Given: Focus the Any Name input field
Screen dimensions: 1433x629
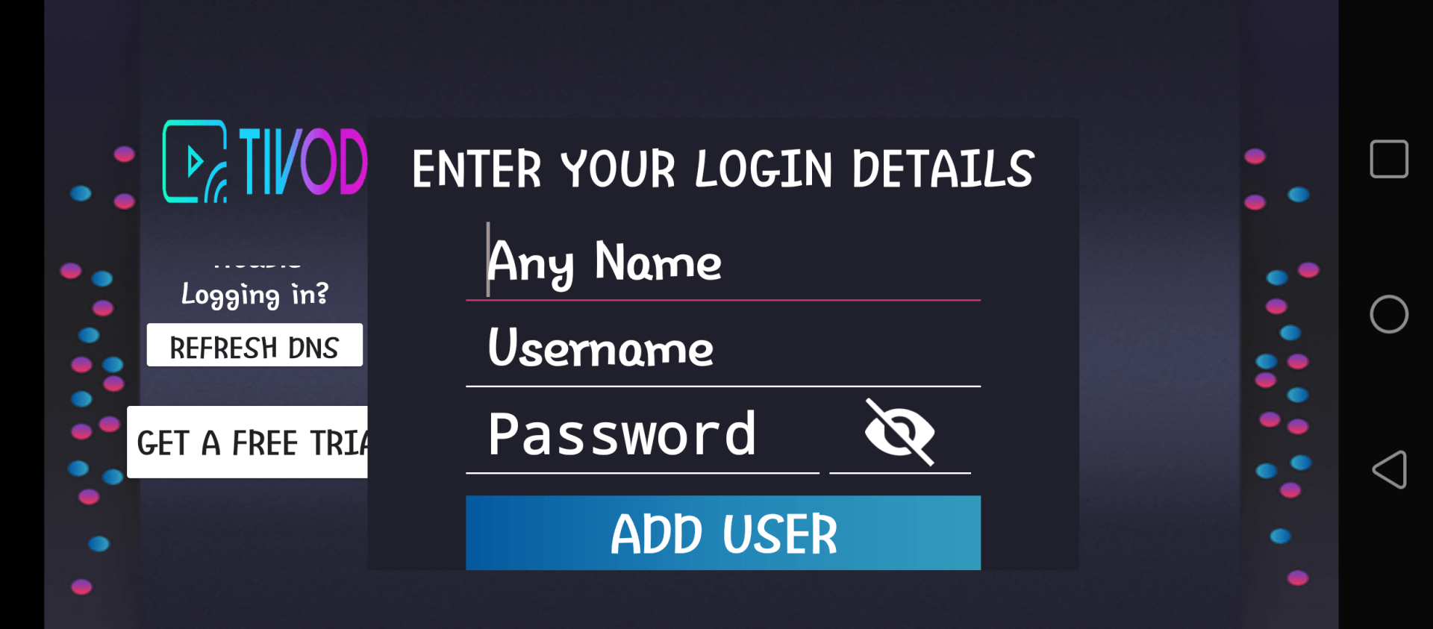Looking at the screenshot, I should [723, 261].
